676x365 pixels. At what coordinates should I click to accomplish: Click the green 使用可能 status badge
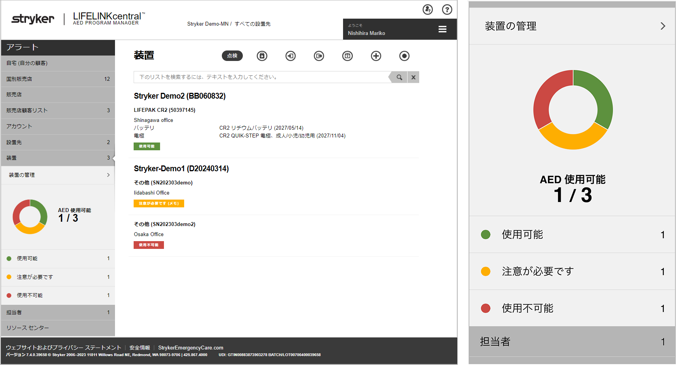coord(147,146)
